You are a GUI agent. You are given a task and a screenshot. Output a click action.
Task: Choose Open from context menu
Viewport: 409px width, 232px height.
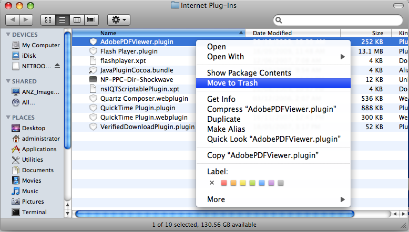[x=273, y=47]
